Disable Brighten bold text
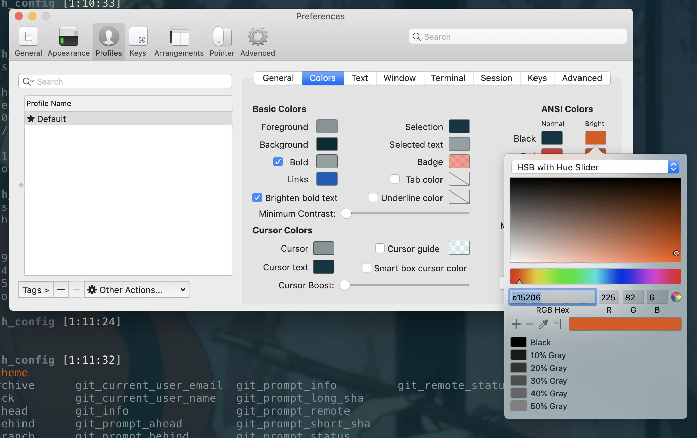 (257, 198)
